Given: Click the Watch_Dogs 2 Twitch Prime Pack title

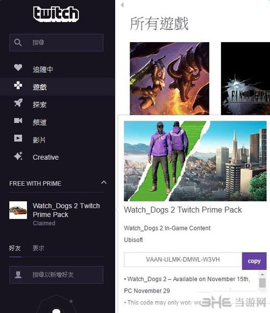Looking at the screenshot, I should pyautogui.click(x=183, y=210).
